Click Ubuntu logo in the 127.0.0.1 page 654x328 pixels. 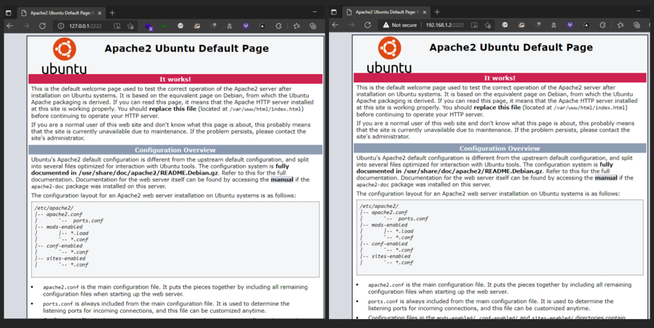pyautogui.click(x=65, y=56)
